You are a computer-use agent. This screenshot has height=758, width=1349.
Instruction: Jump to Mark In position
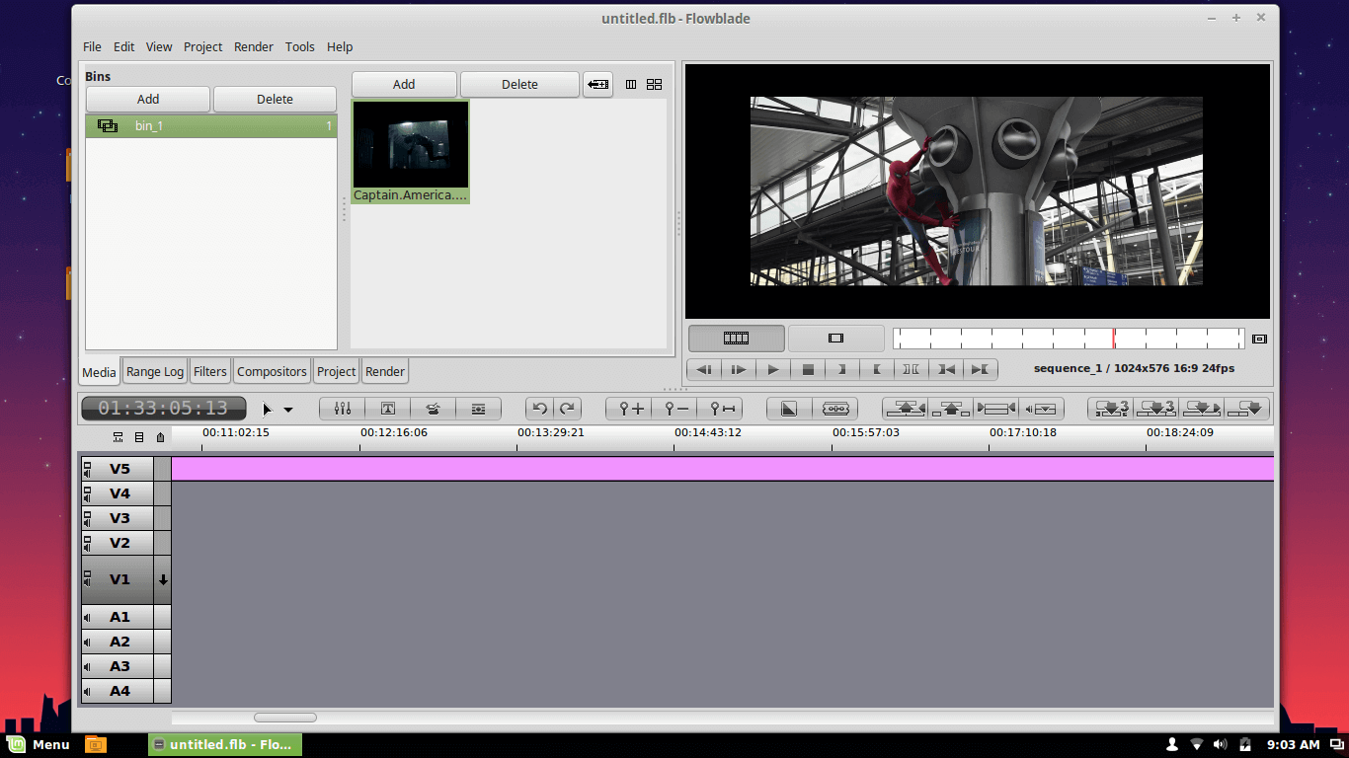(x=946, y=369)
